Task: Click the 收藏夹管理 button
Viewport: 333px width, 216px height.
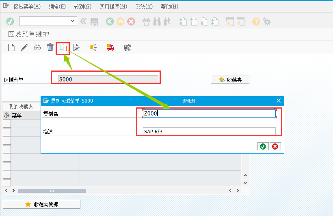Action: pos(41,204)
